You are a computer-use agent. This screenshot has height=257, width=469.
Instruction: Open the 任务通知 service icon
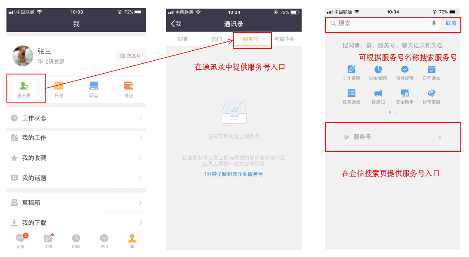click(352, 96)
